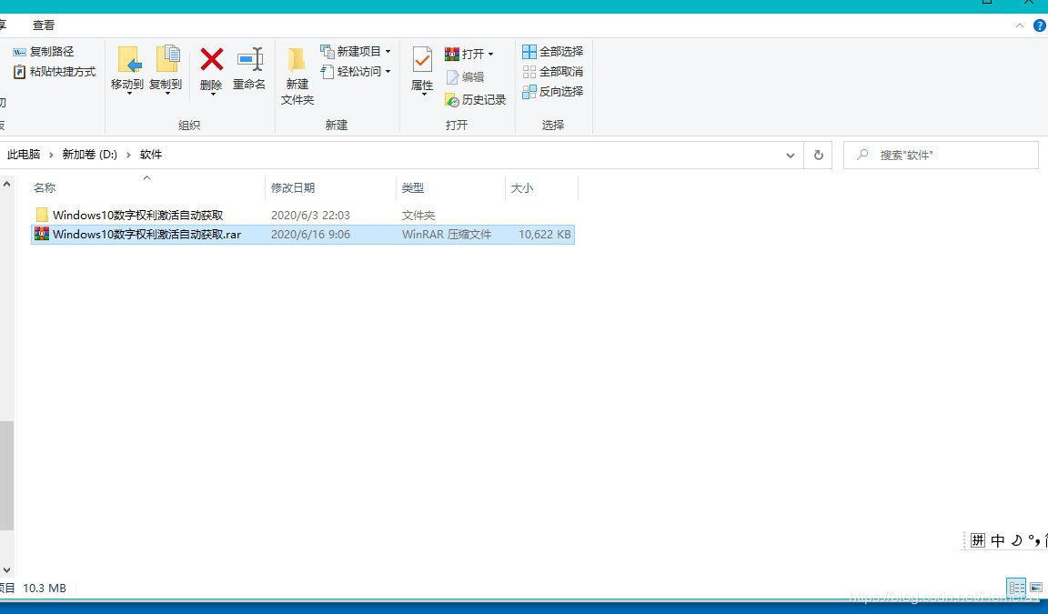
Task: Click the Copy path (复制路径) icon
Action: click(x=19, y=52)
